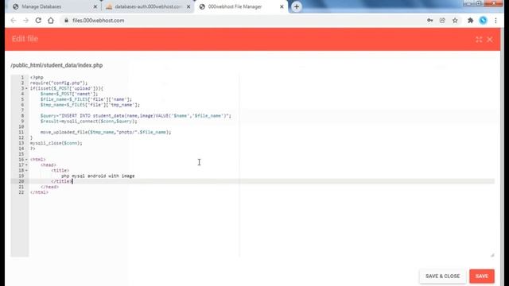Click line number 10 in the gutter
Viewport: 509px width, 286px height.
[x=21, y=127]
